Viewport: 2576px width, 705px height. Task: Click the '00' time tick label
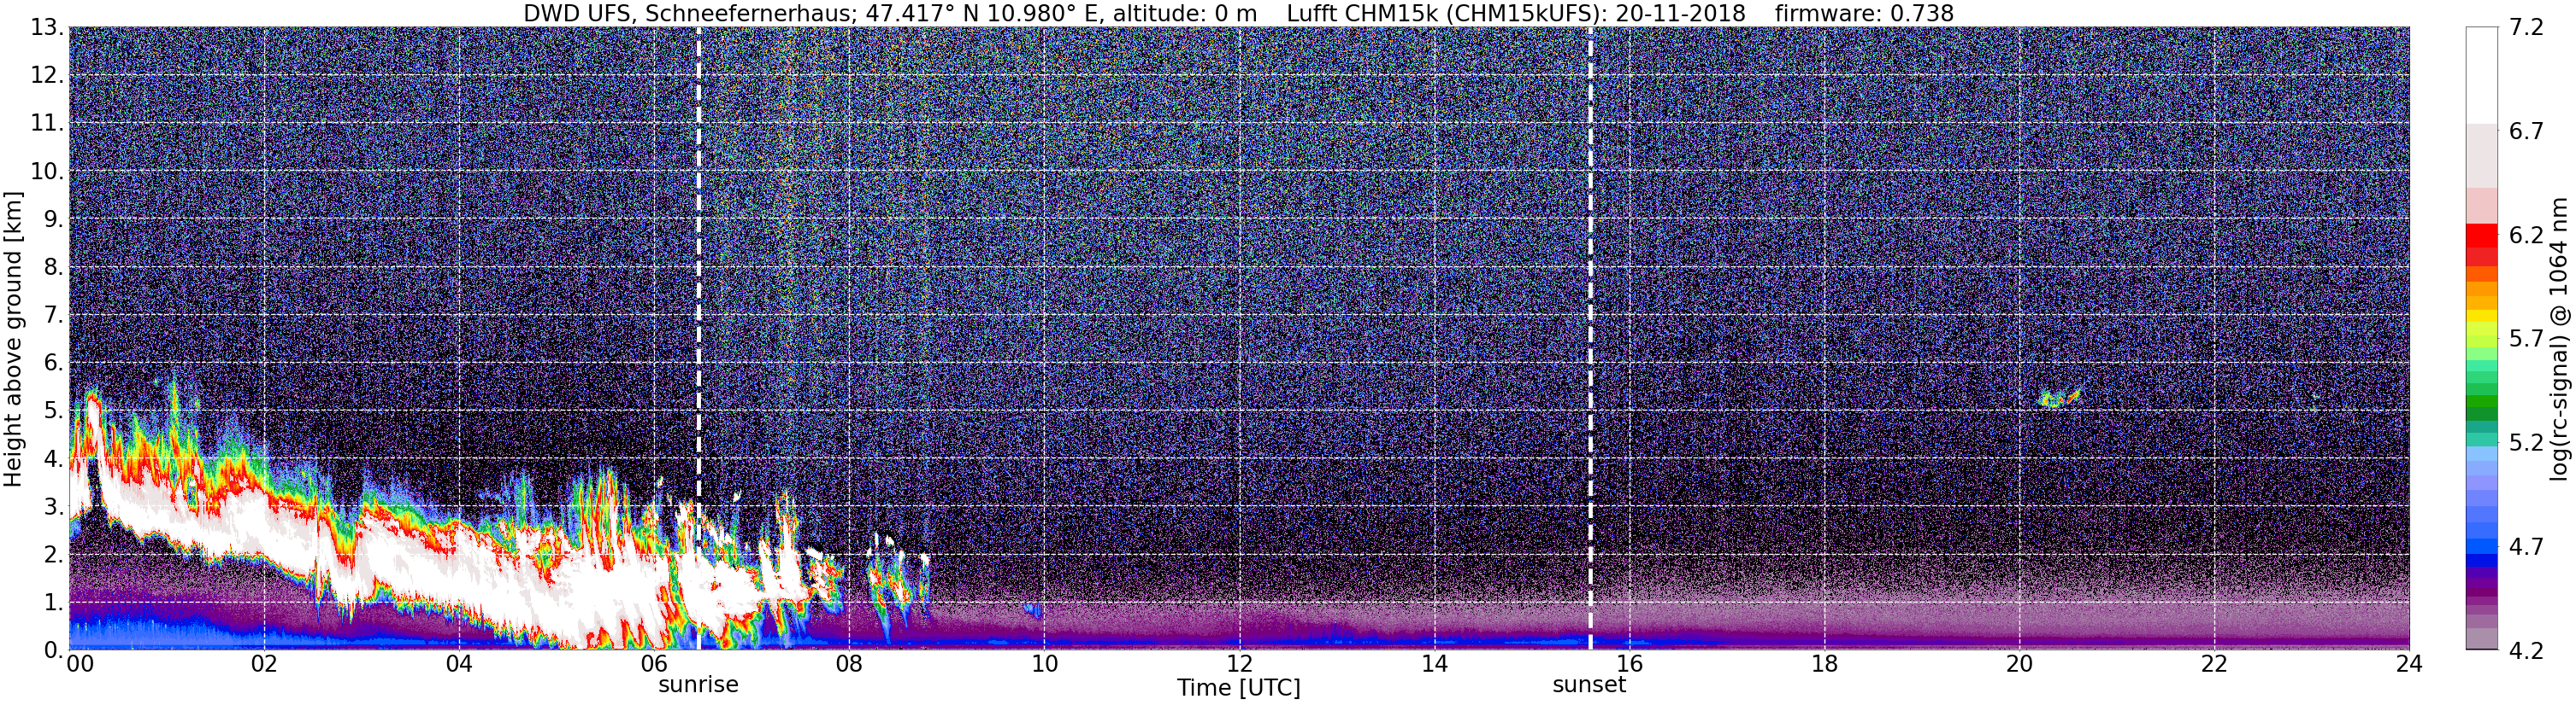click(x=80, y=663)
